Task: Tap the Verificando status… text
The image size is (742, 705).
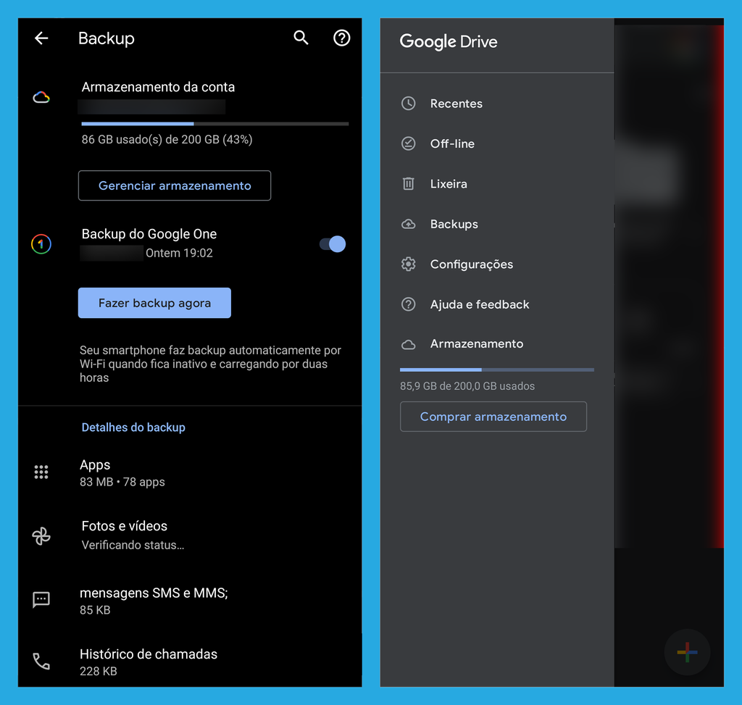Action: click(x=133, y=545)
